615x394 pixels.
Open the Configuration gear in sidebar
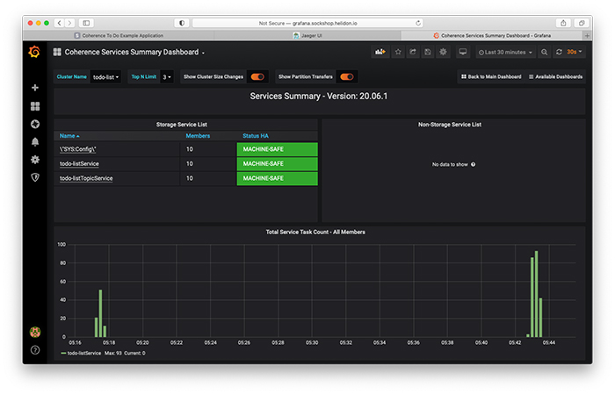pyautogui.click(x=35, y=160)
